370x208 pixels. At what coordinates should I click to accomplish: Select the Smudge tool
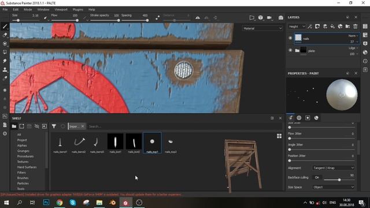click(x=5, y=61)
